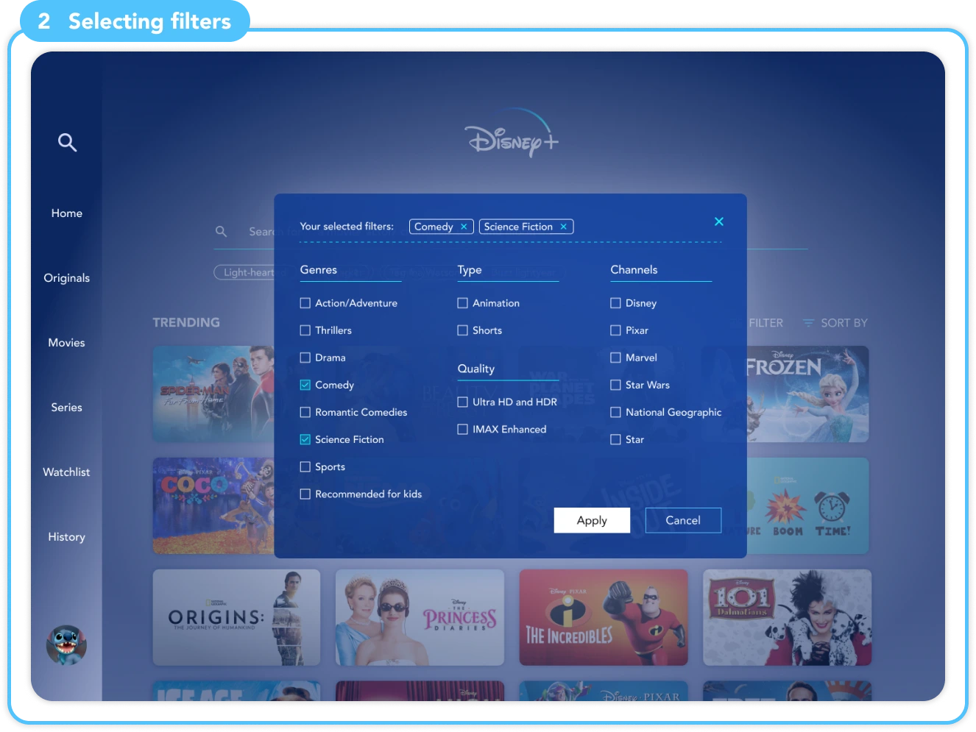Open the 101 Dalmatians thumbnail

(787, 617)
